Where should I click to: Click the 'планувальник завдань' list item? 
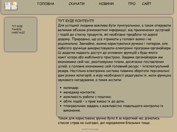click(x=113, y=108)
